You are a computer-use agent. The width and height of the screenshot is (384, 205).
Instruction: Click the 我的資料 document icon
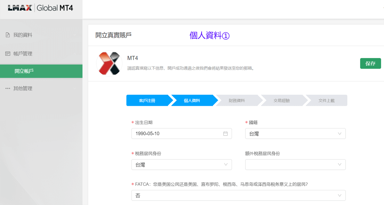(x=8, y=35)
